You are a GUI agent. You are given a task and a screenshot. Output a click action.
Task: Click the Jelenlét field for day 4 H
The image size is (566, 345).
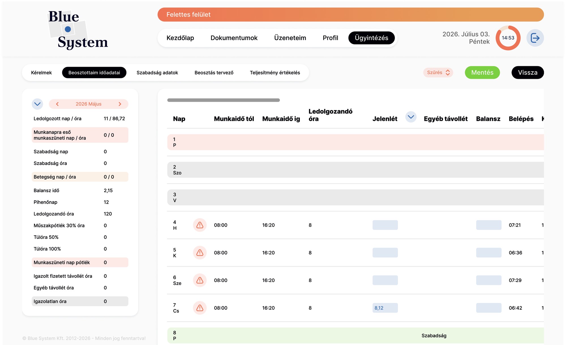click(x=385, y=225)
